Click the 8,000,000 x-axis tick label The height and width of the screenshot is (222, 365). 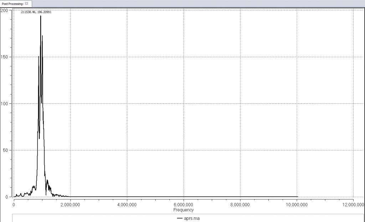tap(240, 205)
